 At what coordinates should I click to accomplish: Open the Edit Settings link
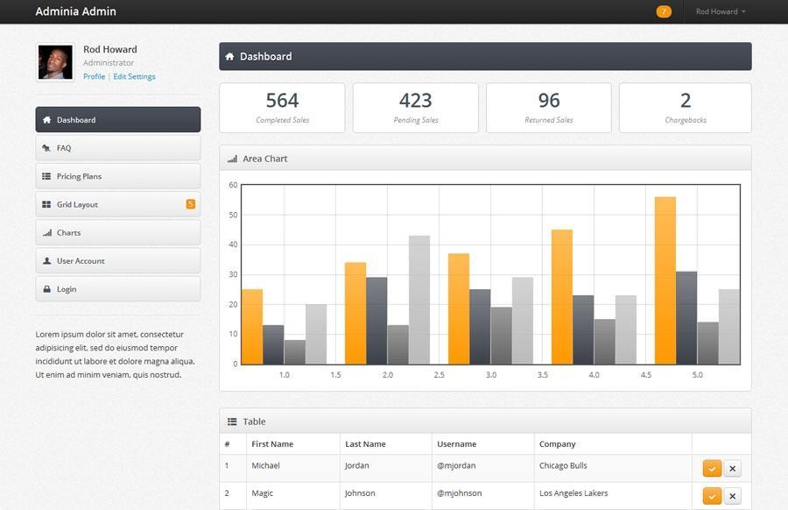pyautogui.click(x=134, y=76)
